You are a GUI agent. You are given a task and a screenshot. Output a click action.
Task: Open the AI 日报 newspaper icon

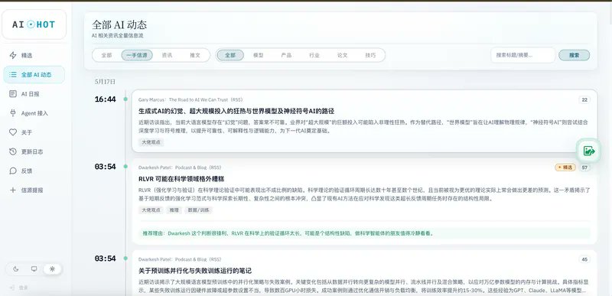[x=13, y=93]
